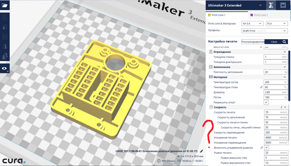The height and width of the screenshot is (166, 291).
Task: Edit the Ускорение перемещения value field
Action: 276,143
